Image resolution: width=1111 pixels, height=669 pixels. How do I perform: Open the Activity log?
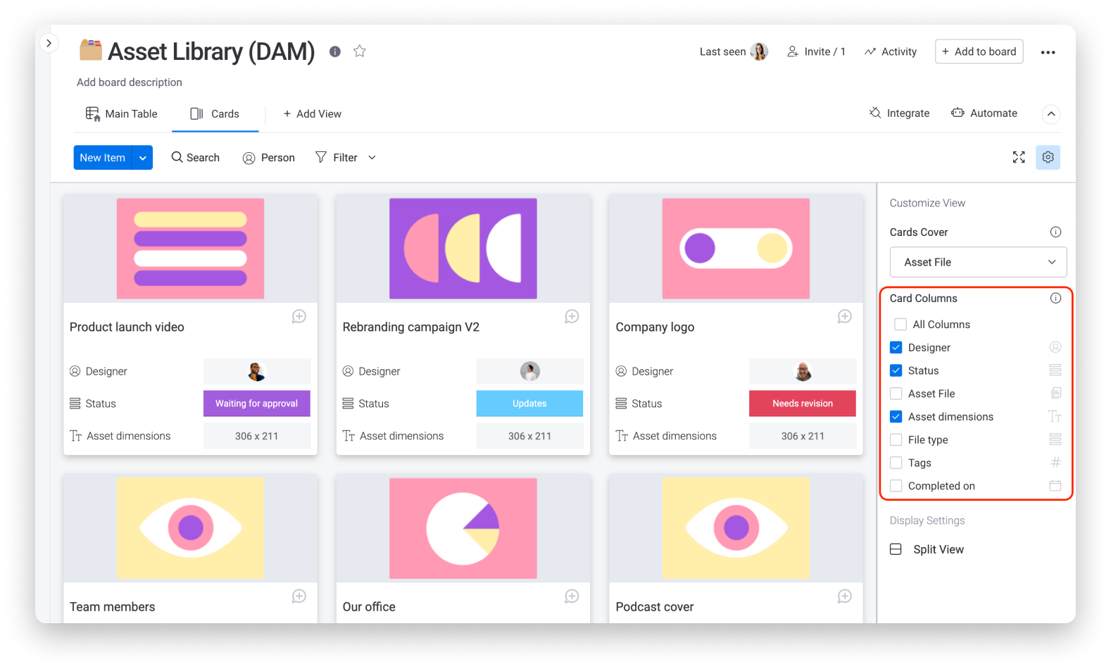tap(891, 51)
